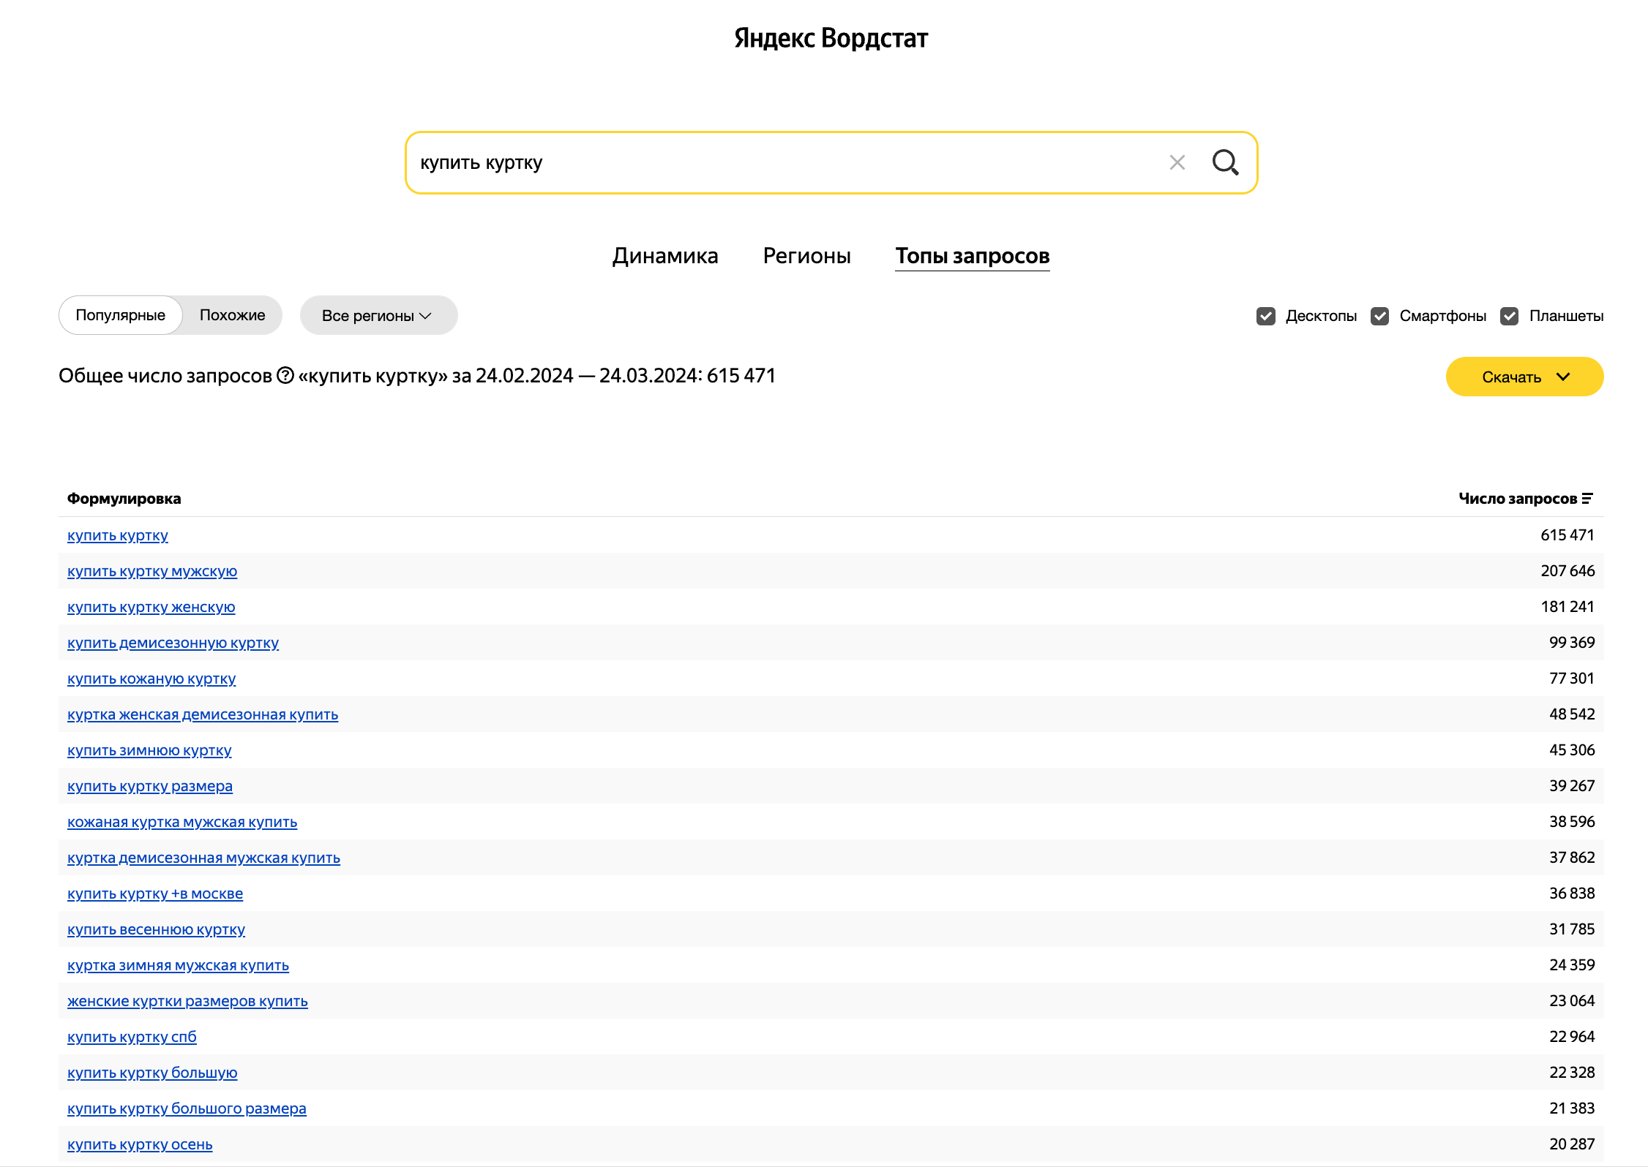
Task: Open 'купить зимнюю куртку' link
Action: (149, 750)
